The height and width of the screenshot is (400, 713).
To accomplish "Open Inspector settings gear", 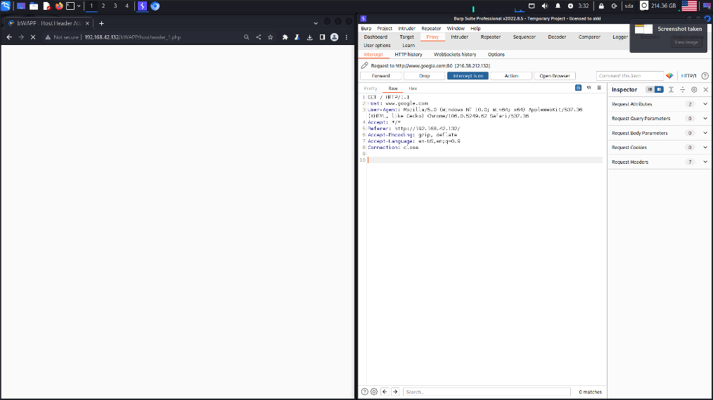I will click(x=694, y=90).
